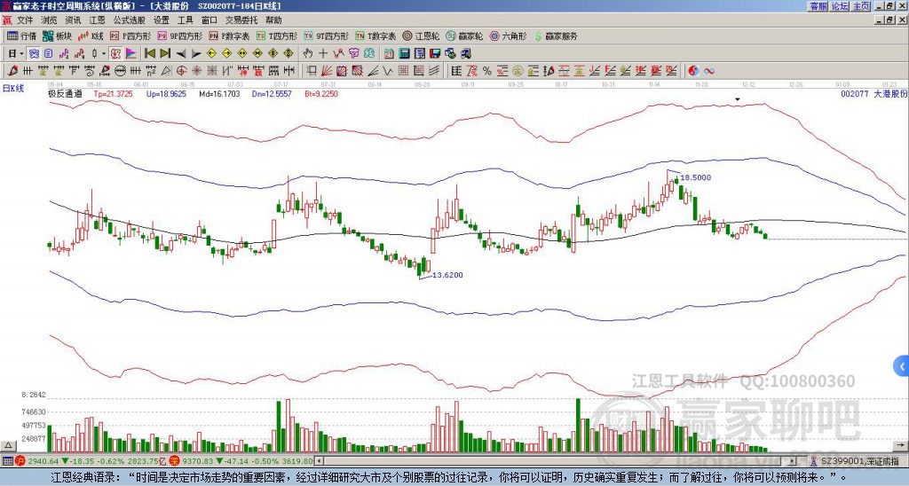Click the 18.5000 high price label
The width and height of the screenshot is (909, 486).
(695, 178)
